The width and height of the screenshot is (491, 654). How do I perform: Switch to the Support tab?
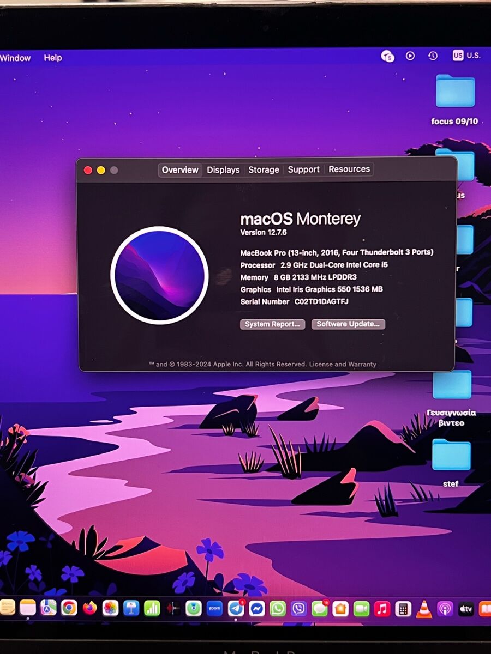pyautogui.click(x=303, y=169)
